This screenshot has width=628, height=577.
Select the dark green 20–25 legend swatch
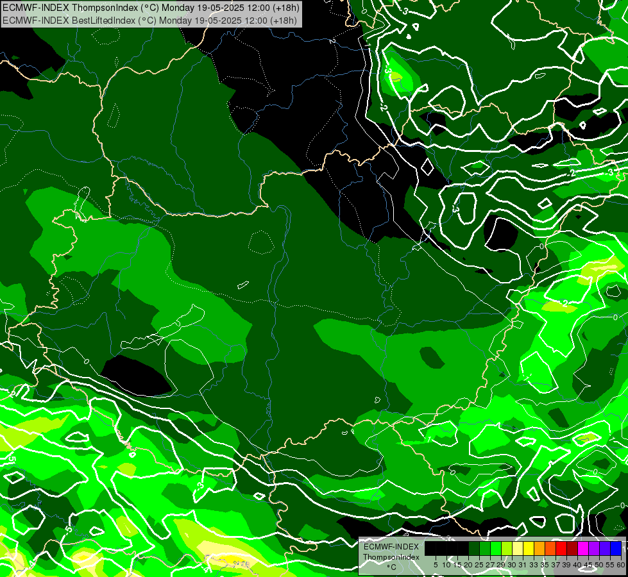click(474, 549)
